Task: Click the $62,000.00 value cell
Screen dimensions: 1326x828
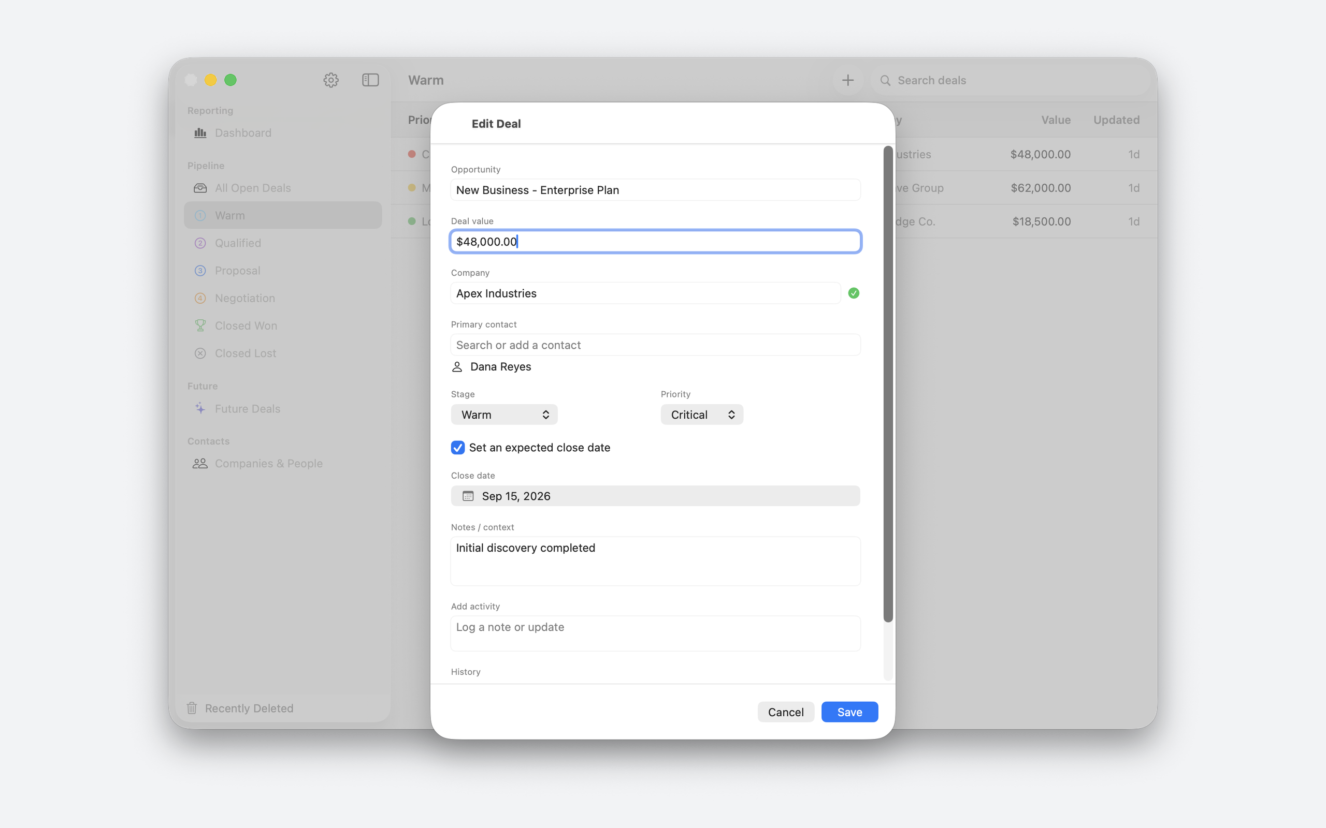Action: click(1041, 188)
